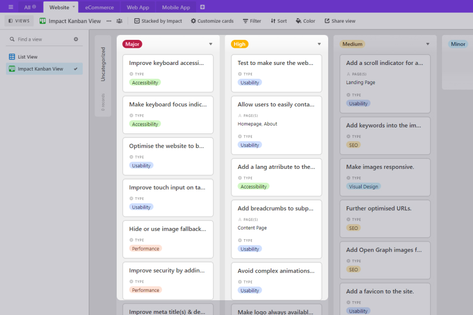Open the Improve security by addin... card

click(168, 281)
